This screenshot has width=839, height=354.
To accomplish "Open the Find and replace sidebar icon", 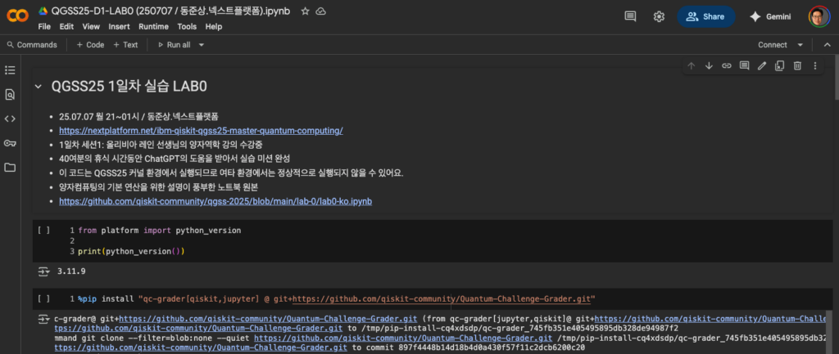I will [10, 95].
